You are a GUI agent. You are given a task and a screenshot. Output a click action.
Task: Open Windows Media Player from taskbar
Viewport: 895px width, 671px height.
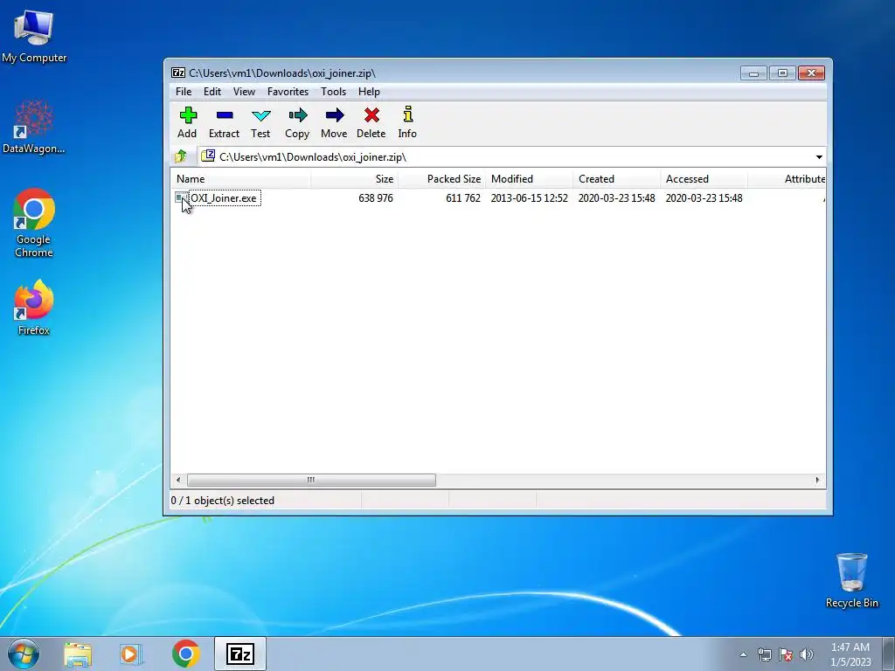pos(131,654)
